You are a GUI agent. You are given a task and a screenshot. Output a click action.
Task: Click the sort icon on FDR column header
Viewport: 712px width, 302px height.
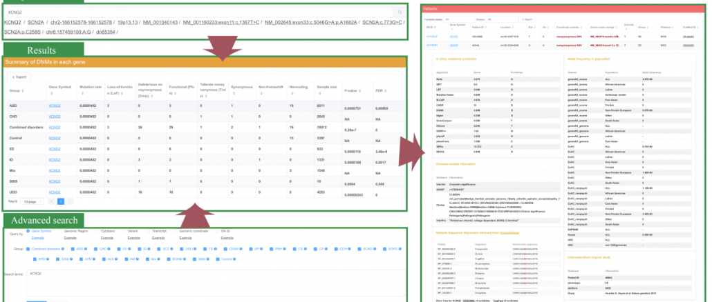point(386,91)
